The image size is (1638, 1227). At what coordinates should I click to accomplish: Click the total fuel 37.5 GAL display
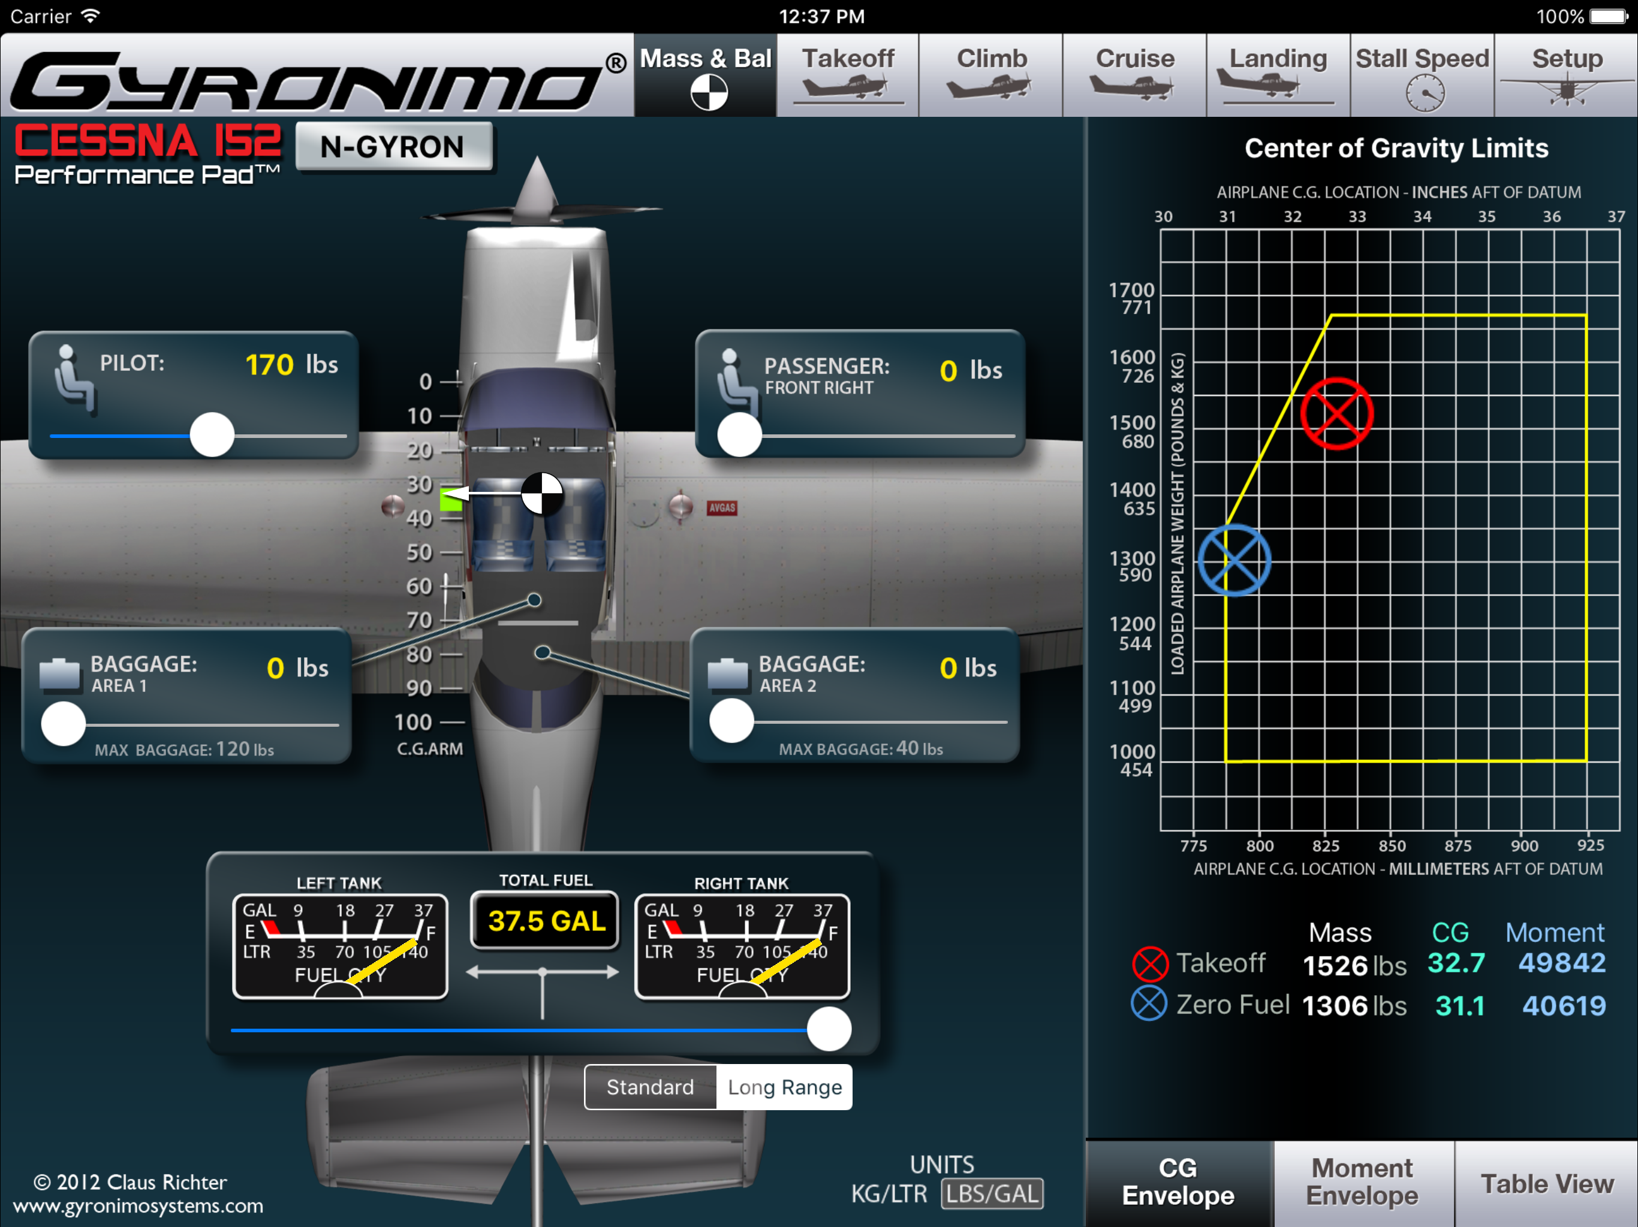pyautogui.click(x=546, y=921)
